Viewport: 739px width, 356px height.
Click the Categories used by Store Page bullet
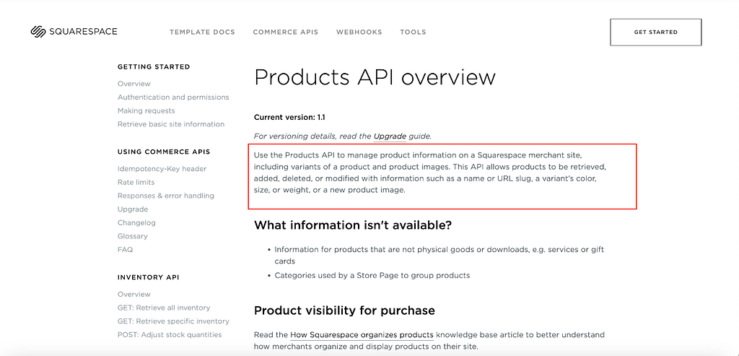pos(372,275)
